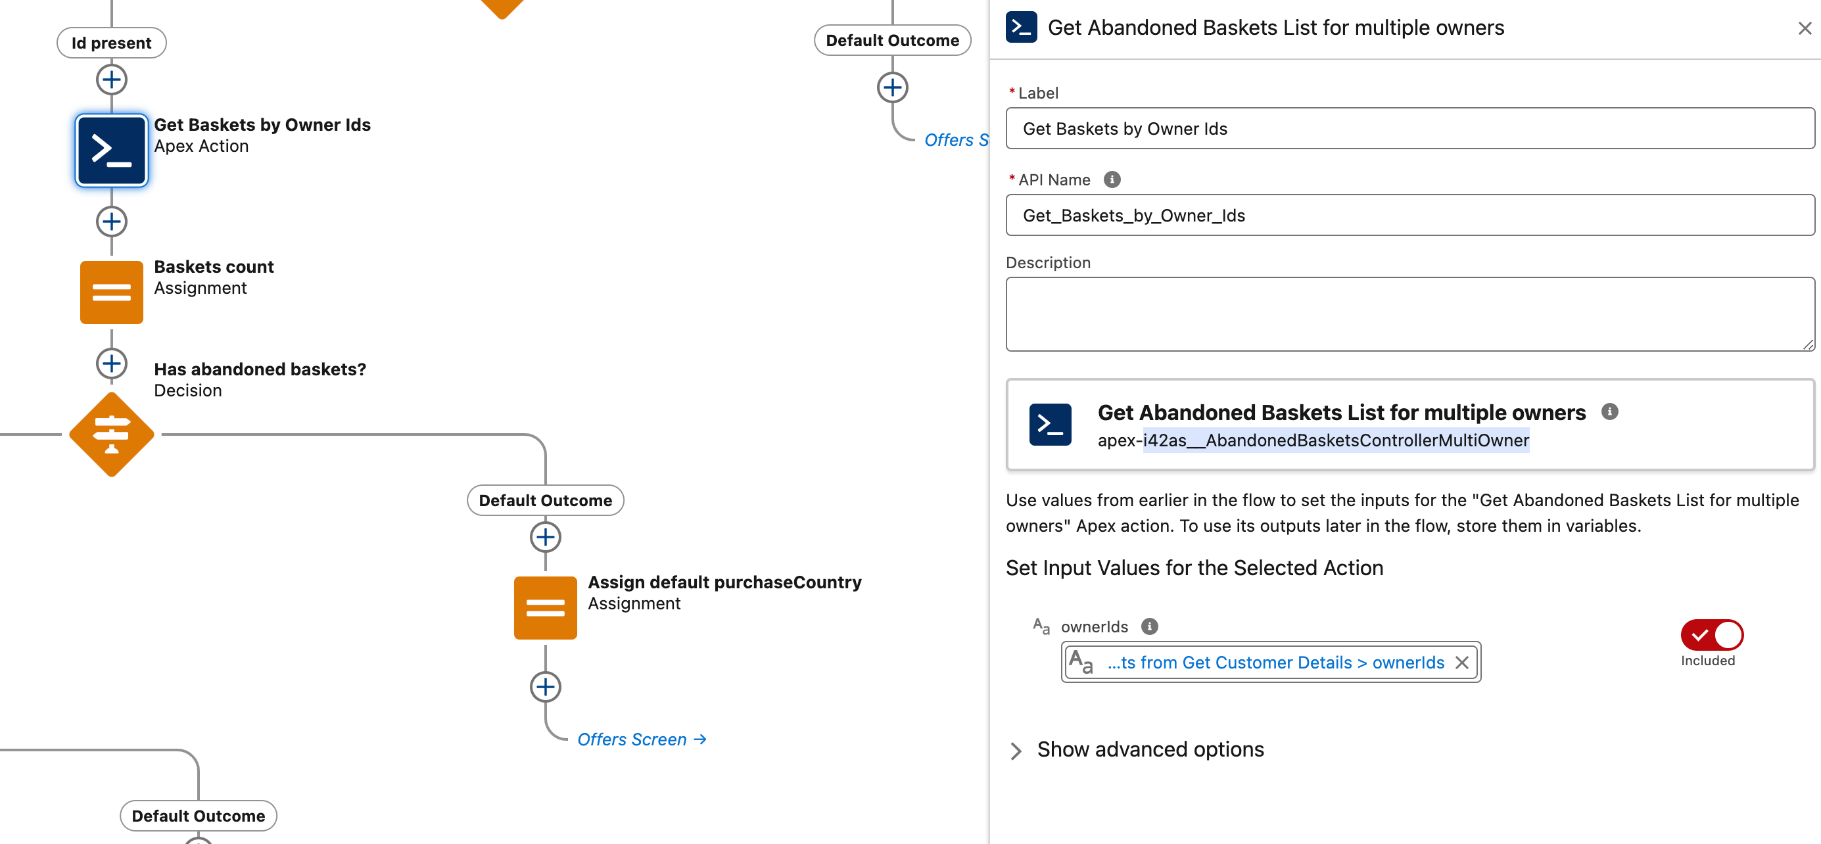This screenshot has width=1821, height=844.
Task: Focus the API Name text field
Action: tap(1409, 216)
